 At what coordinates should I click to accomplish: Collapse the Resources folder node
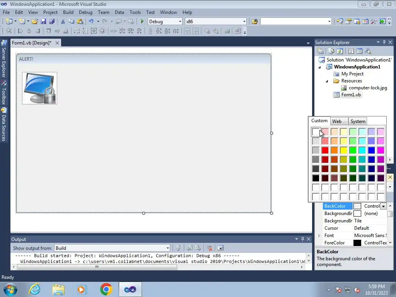coord(327,81)
